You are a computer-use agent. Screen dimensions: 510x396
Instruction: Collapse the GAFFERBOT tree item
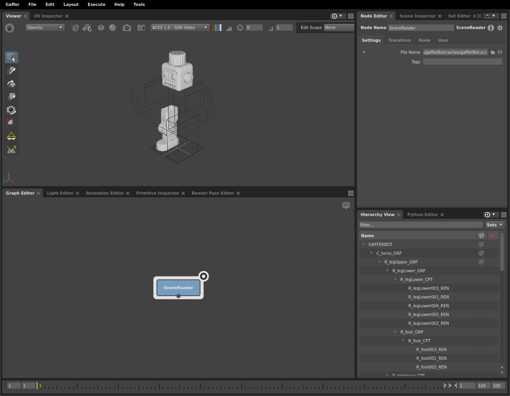[363, 244]
